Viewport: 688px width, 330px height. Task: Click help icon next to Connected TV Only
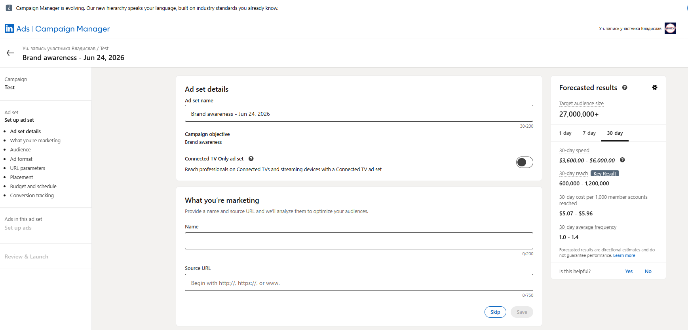(x=251, y=159)
